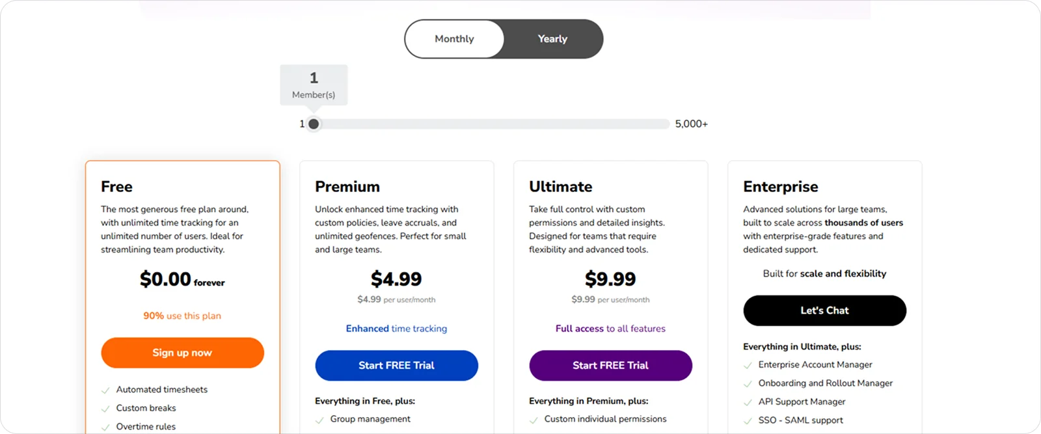Start FREE Trial for Premium plan
The image size is (1041, 434).
(x=396, y=365)
